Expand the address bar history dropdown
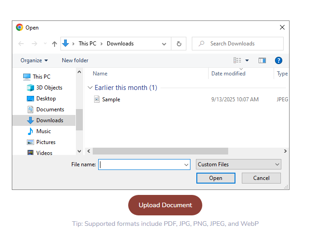Screen dimensions: 310x234 [x=164, y=44]
